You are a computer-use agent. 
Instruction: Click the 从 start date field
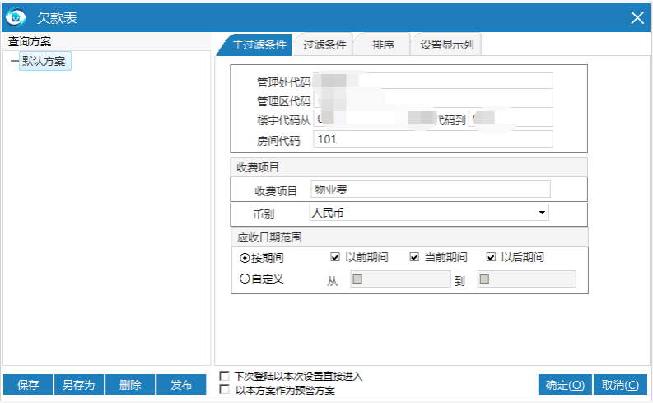pos(401,279)
